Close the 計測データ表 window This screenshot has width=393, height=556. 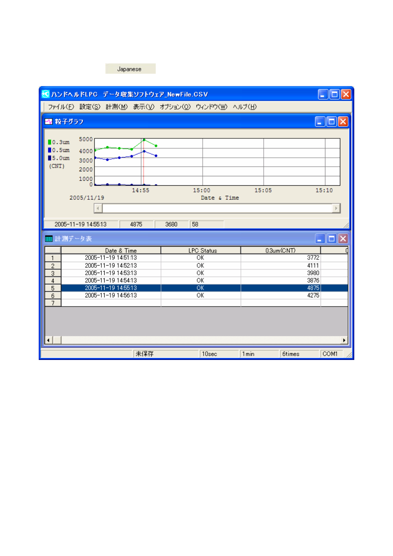tap(343, 238)
